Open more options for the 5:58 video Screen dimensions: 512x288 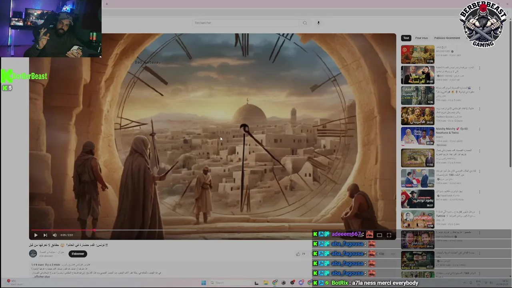pos(479,212)
